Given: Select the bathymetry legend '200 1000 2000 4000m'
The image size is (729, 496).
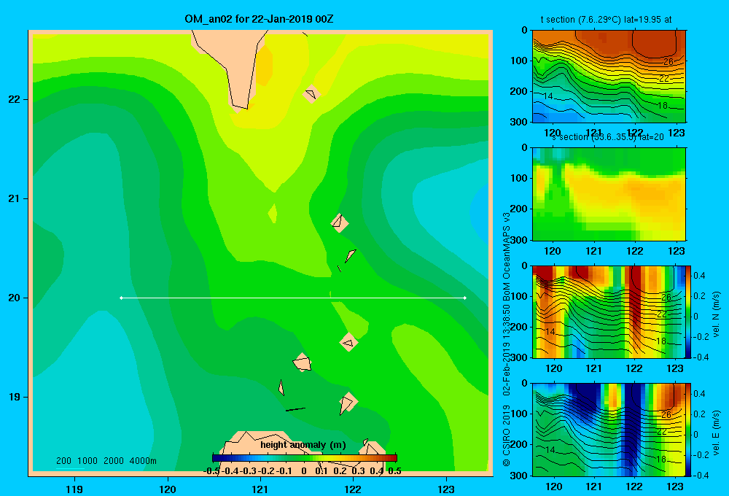Looking at the screenshot, I should [x=106, y=461].
